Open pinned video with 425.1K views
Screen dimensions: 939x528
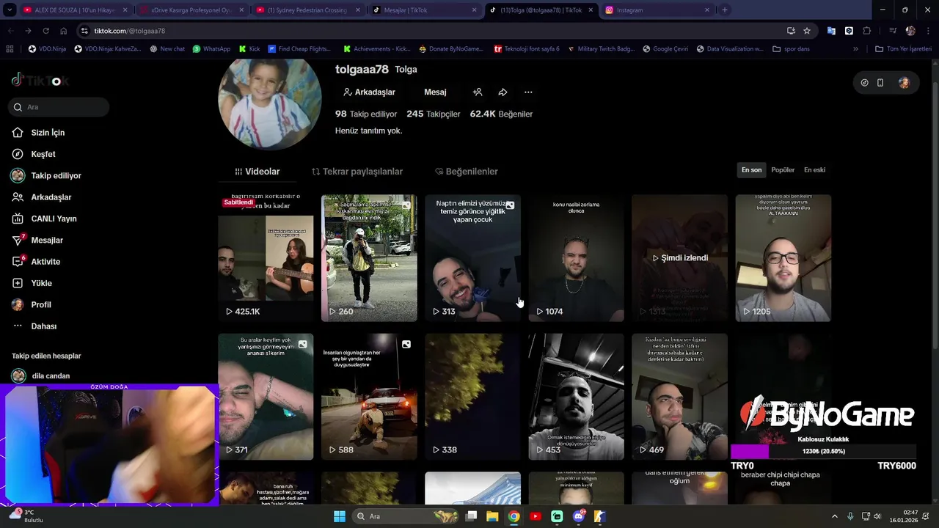(x=266, y=257)
